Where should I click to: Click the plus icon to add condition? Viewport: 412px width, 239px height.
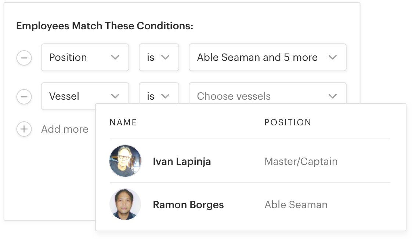coord(24,129)
